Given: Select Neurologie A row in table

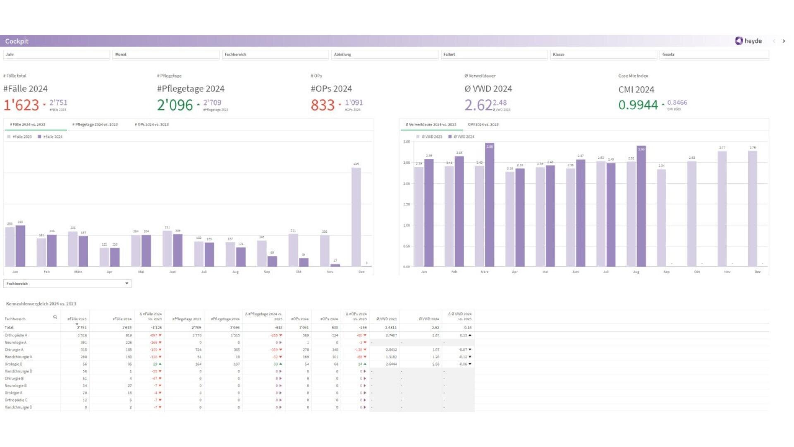Looking at the screenshot, I should point(16,343).
